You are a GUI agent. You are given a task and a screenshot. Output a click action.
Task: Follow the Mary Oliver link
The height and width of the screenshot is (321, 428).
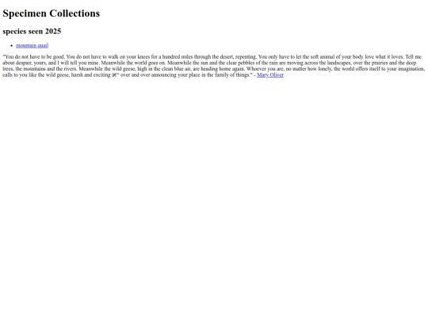pyautogui.click(x=270, y=75)
